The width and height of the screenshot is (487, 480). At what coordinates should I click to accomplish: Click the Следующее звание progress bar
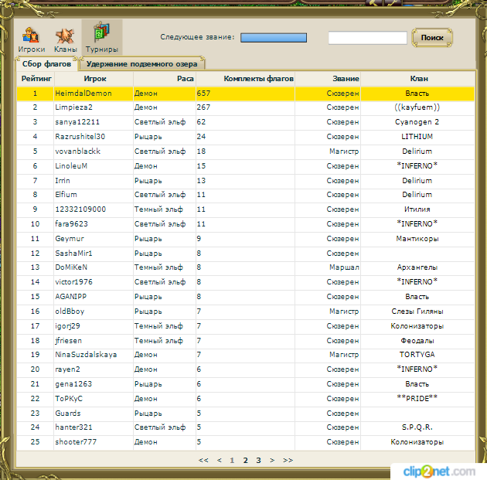click(x=274, y=37)
